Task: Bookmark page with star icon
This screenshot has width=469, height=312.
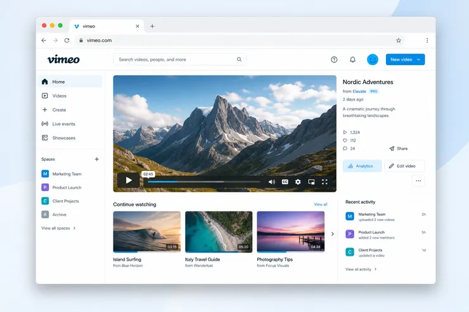Action: (x=399, y=41)
